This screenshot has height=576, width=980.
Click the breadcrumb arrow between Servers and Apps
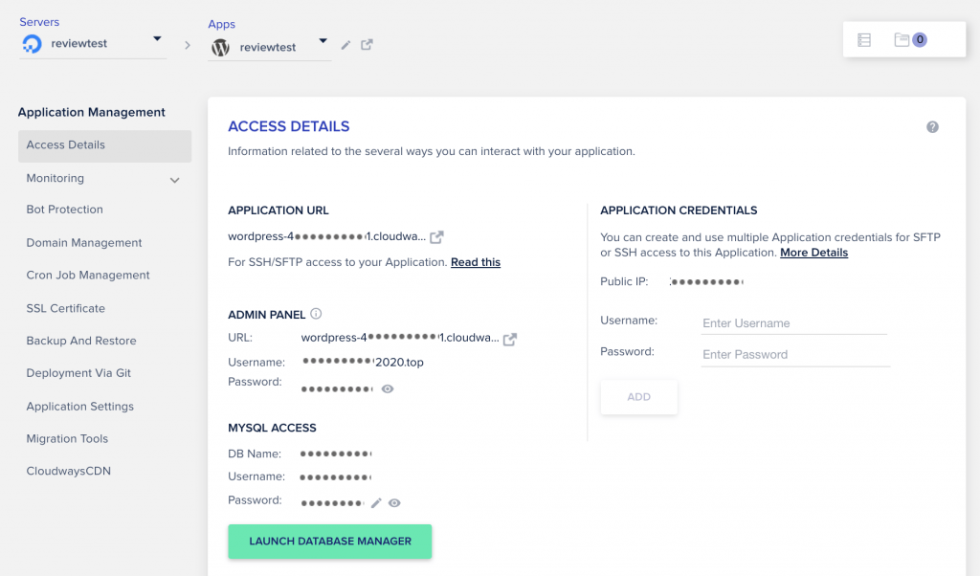coord(188,45)
